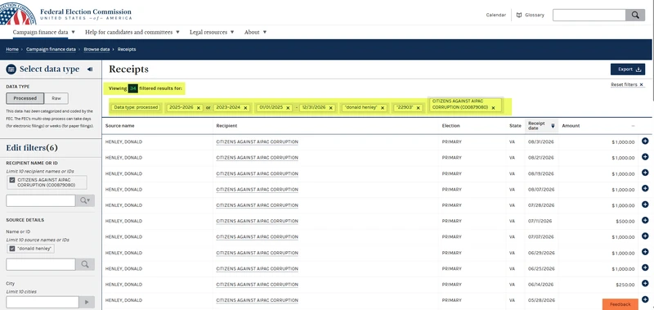654x310 pixels.
Task: Go to the Home breadcrumb
Action: (12, 49)
